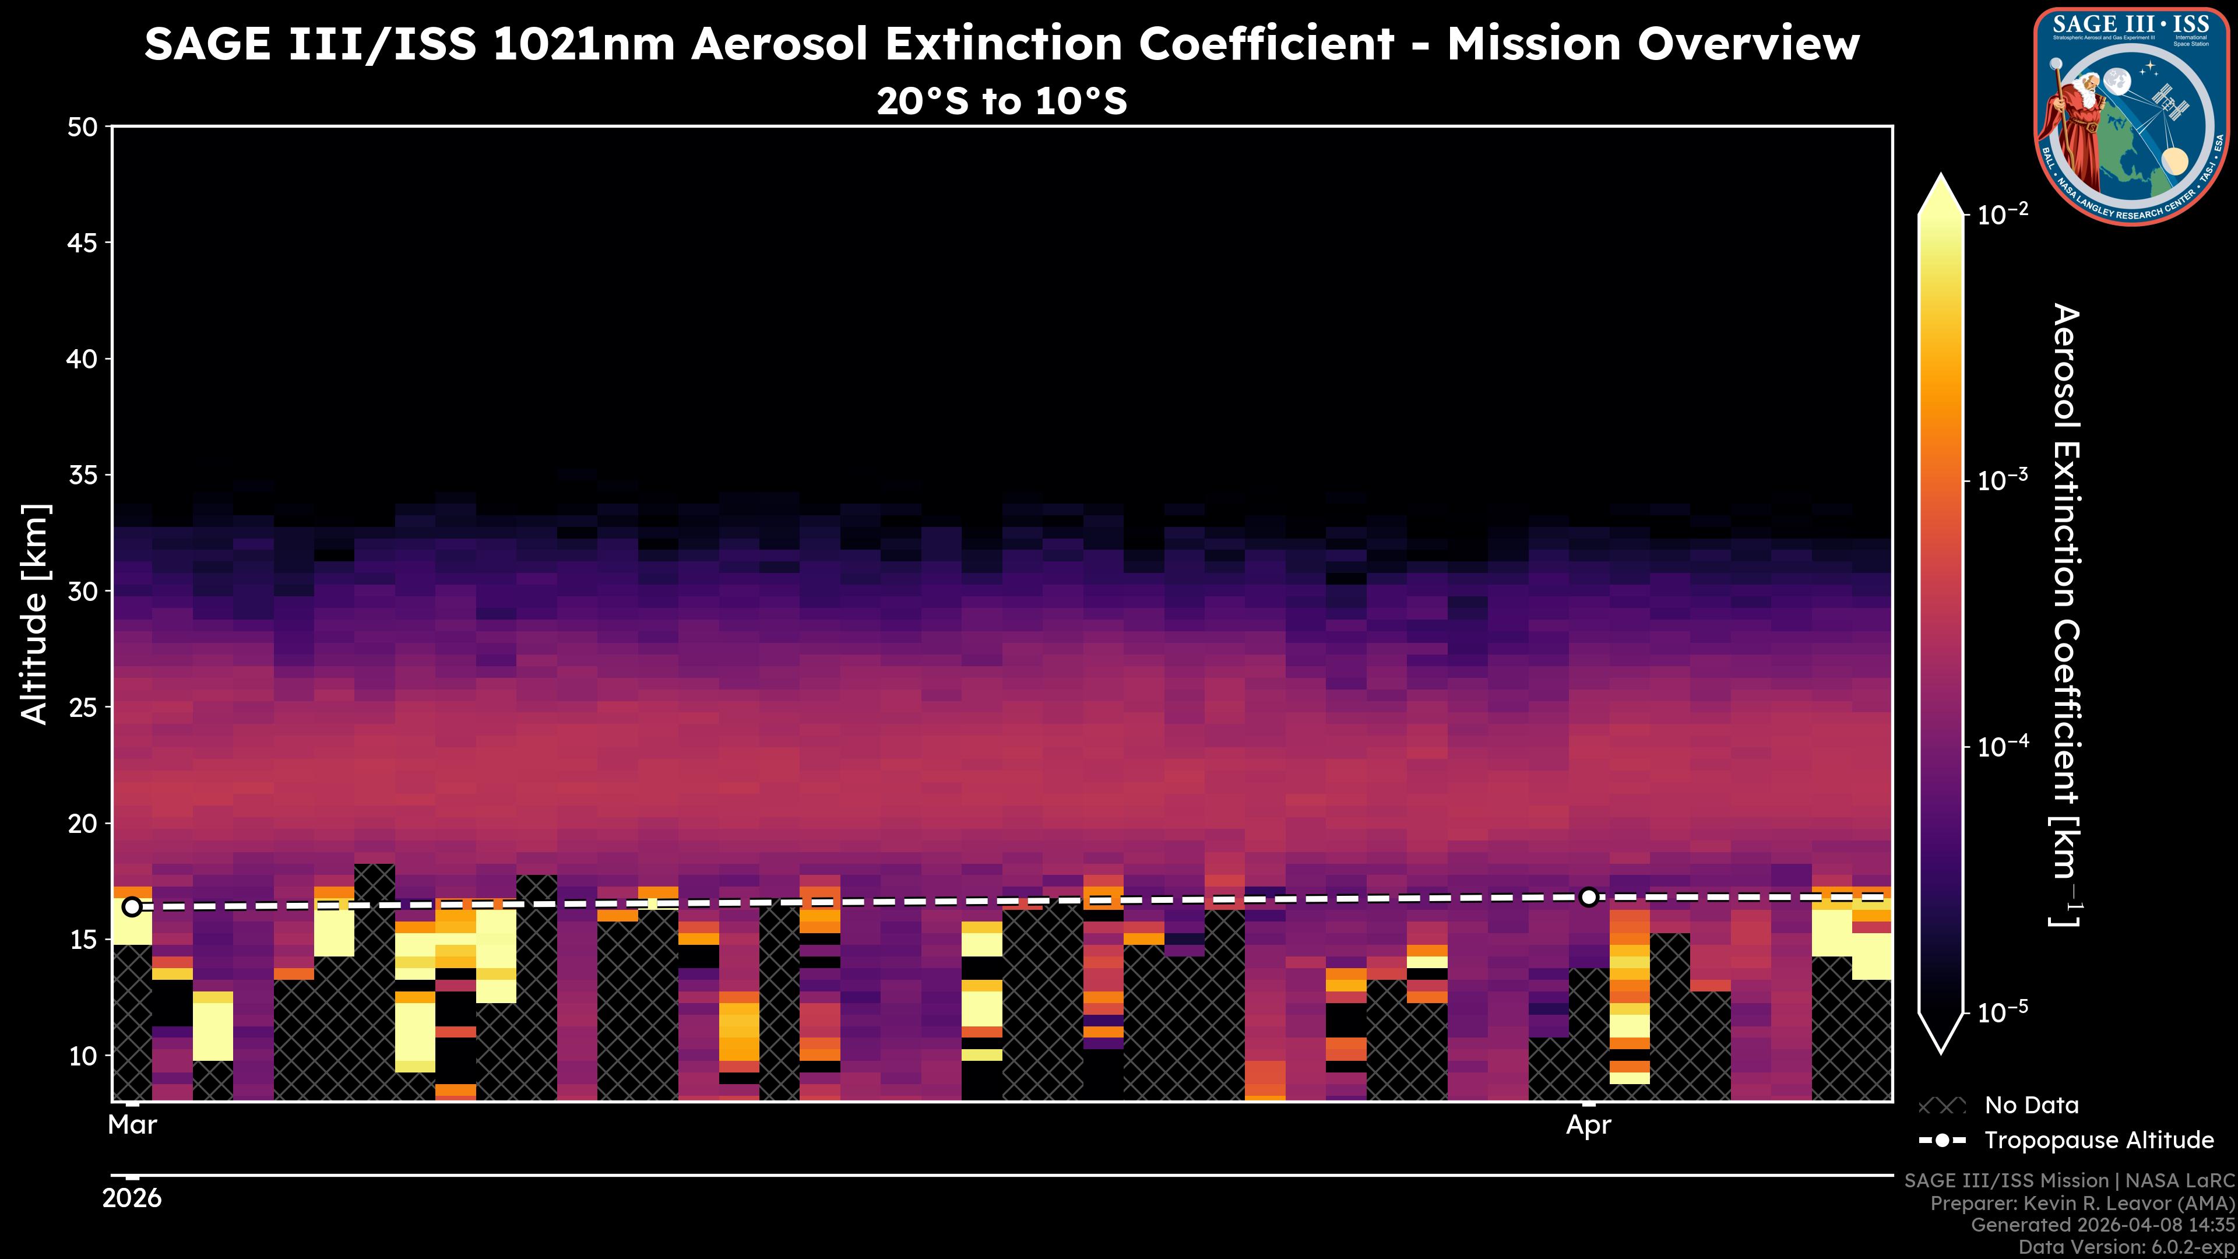Click the 10⁻² colorbar tick label
This screenshot has width=2238, height=1259.
[2003, 214]
